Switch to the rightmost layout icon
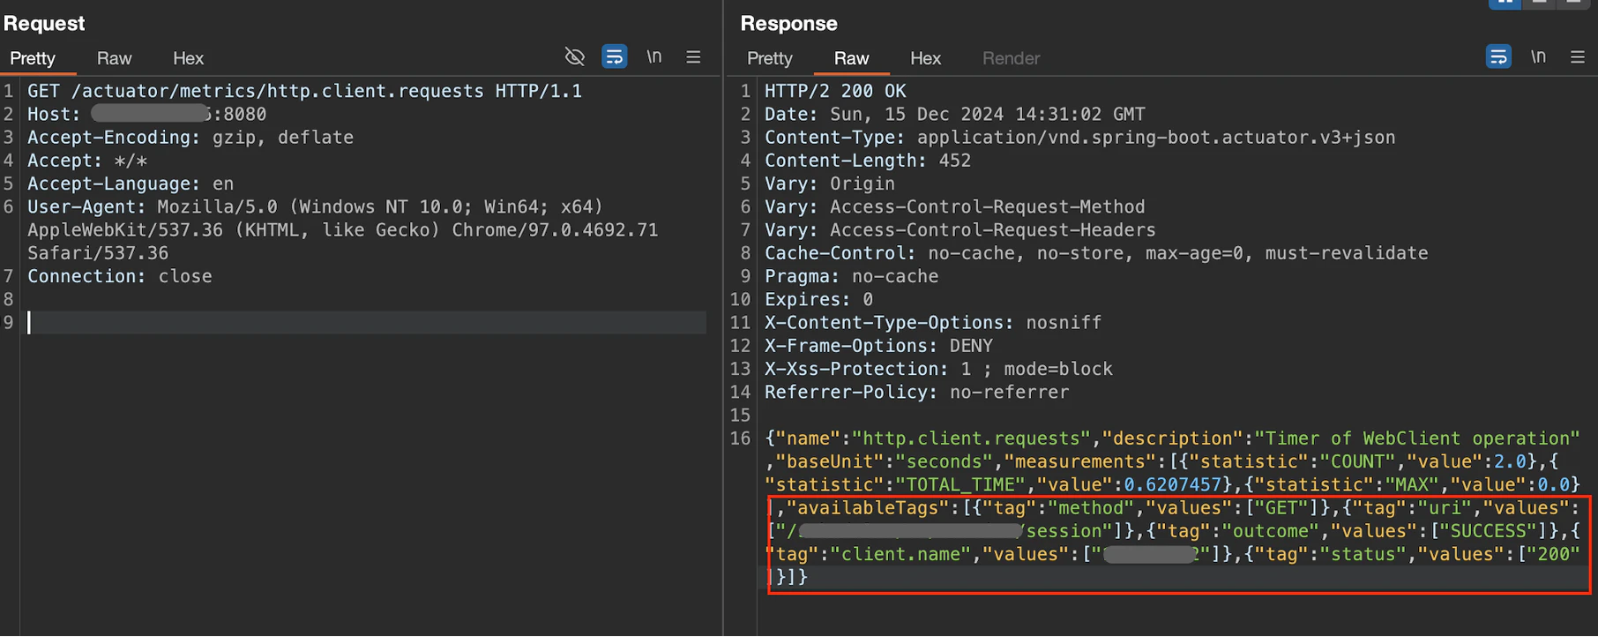This screenshot has width=1598, height=637. click(1573, 3)
